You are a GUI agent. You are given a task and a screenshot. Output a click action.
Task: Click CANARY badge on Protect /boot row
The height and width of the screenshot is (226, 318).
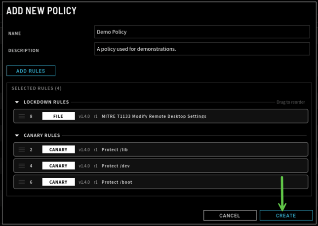(x=58, y=182)
